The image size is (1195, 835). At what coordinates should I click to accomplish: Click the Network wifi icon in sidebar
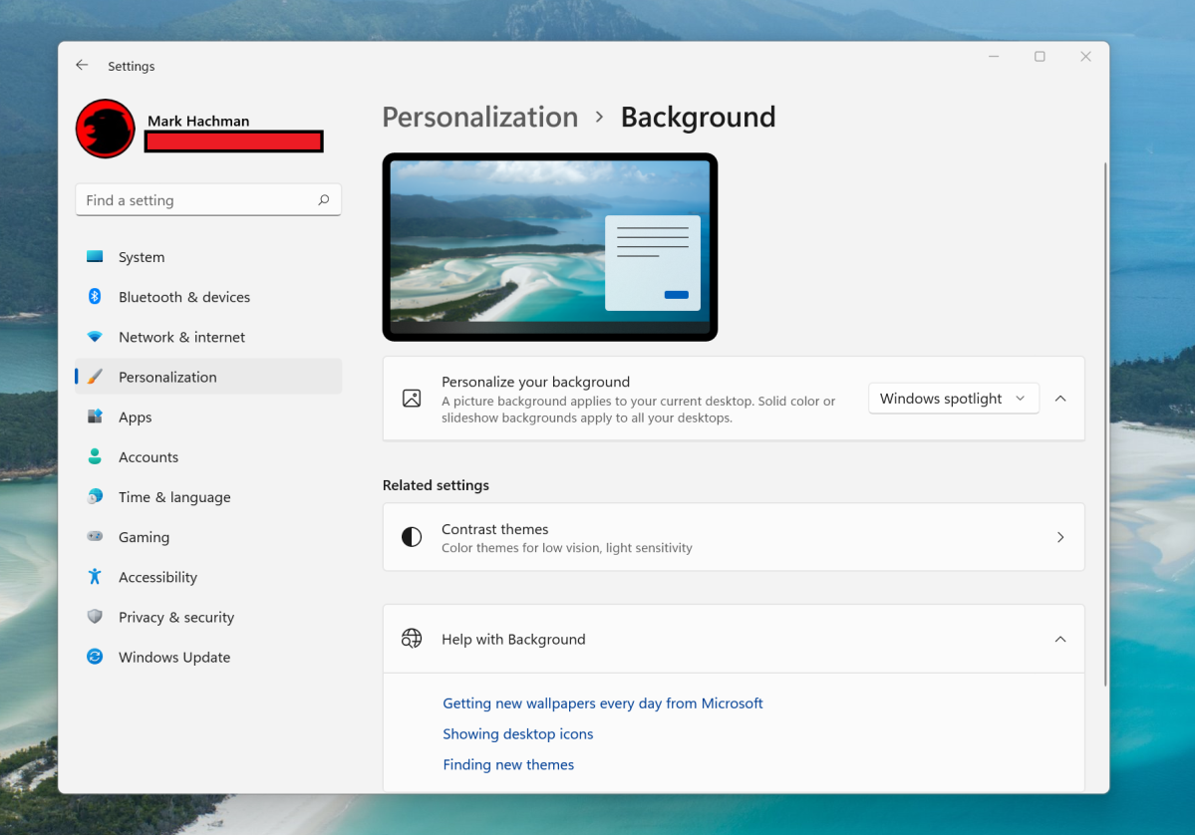(95, 336)
